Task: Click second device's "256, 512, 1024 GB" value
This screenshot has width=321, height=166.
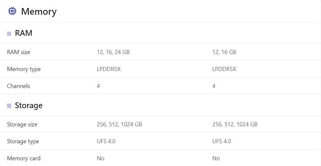Action: 235,124
